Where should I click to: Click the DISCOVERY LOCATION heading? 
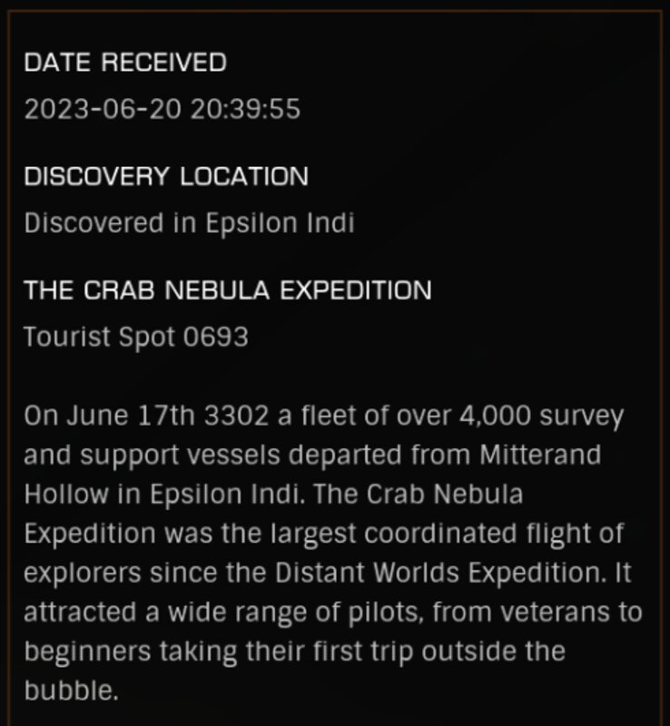(x=166, y=176)
